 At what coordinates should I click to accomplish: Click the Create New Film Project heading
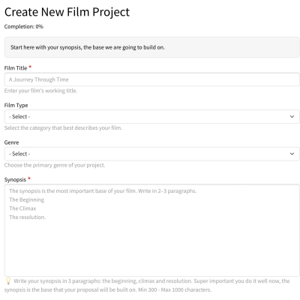(x=67, y=12)
